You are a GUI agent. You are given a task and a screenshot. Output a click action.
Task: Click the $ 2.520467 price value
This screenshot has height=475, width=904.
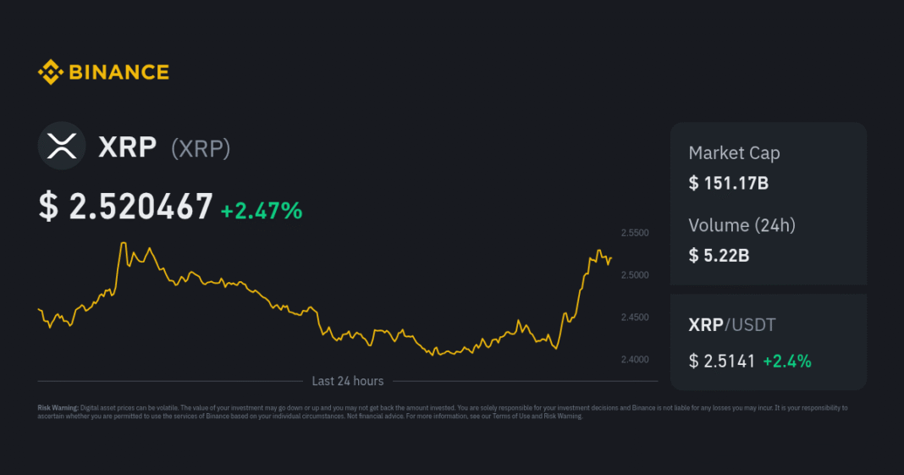[125, 207]
